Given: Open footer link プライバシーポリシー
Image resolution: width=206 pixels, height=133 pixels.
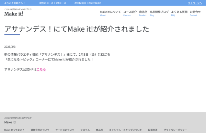Looking at the screenshot, I should tap(175, 130).
